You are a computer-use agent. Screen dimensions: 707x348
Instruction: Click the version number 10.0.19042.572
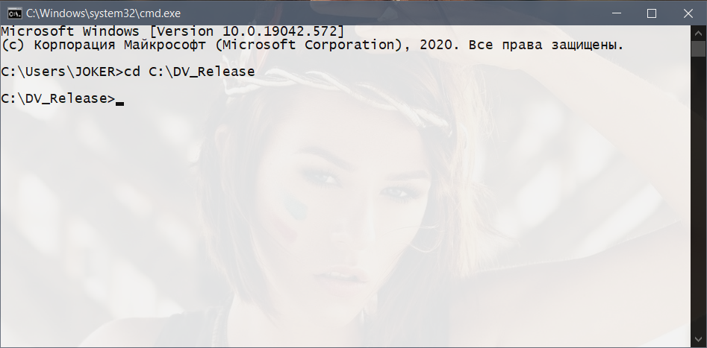pyautogui.click(x=280, y=31)
